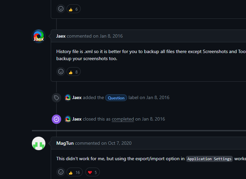Add a reaction to Jaex's comment via smiley
The height and width of the screenshot is (179, 246).
pyautogui.click(x=61, y=72)
